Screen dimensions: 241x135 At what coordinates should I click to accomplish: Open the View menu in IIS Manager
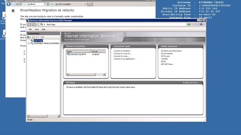37,29
